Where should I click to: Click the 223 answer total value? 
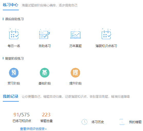click(x=46, y=115)
